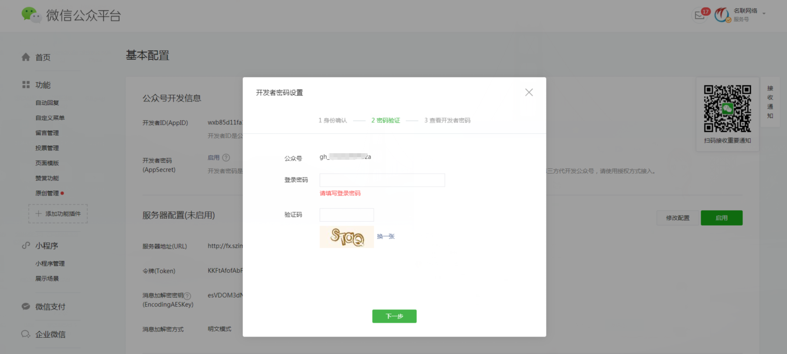Click the 微信支付 icon in sidebar
Viewport: 787px width, 354px height.
tap(26, 306)
